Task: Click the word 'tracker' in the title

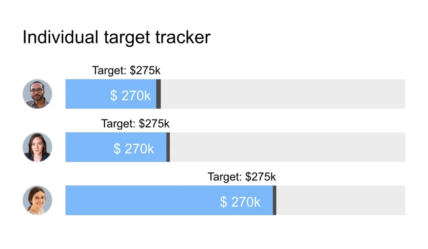Action: (x=183, y=37)
